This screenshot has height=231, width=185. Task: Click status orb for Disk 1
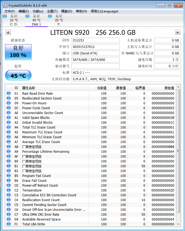point(27,16)
